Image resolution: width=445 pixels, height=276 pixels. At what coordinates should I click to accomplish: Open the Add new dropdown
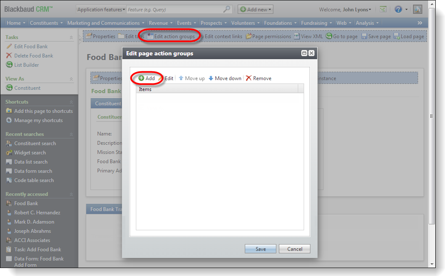tap(255, 9)
